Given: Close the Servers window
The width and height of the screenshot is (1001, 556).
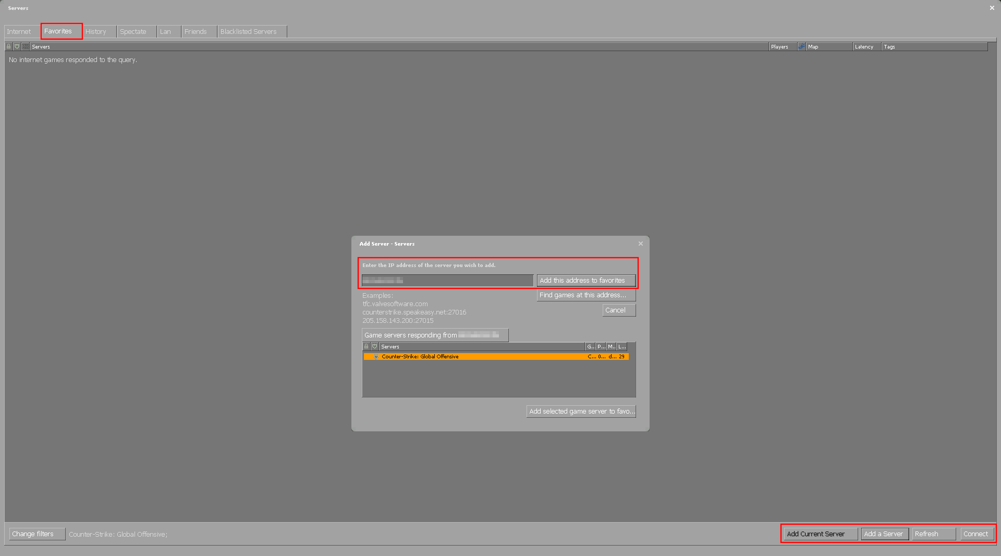Looking at the screenshot, I should click(x=992, y=8).
